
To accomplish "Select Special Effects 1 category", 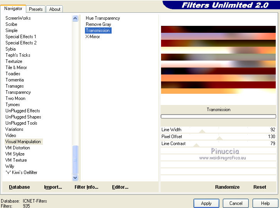I will [x=21, y=37].
